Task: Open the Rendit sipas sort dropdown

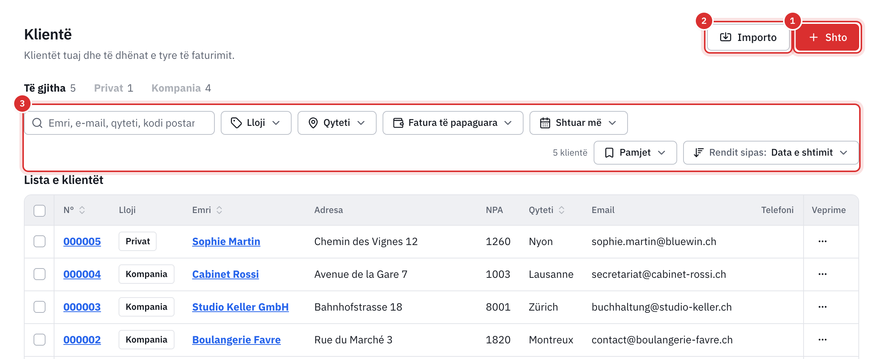Action: point(771,153)
